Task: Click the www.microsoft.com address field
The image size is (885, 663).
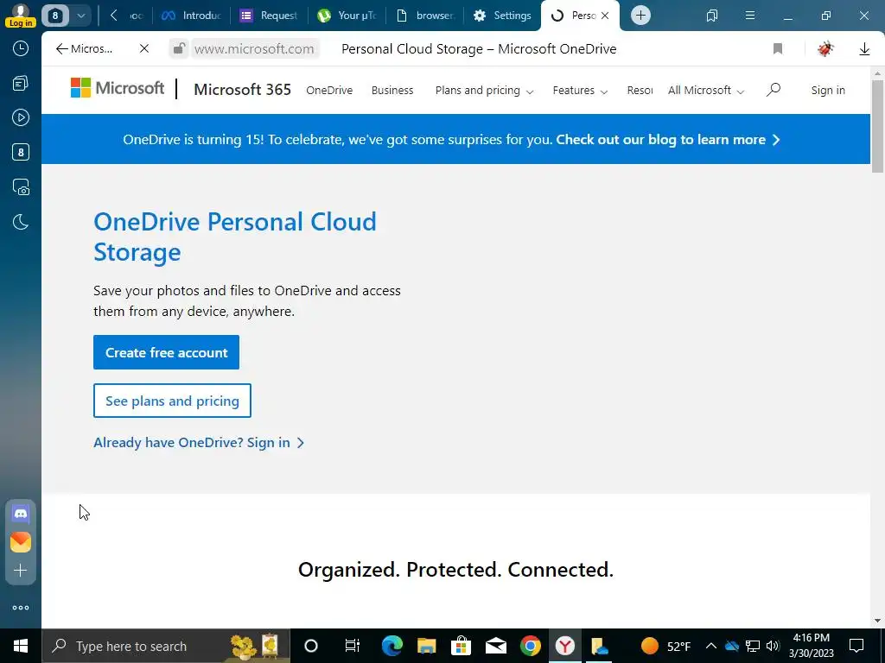Action: (x=255, y=49)
